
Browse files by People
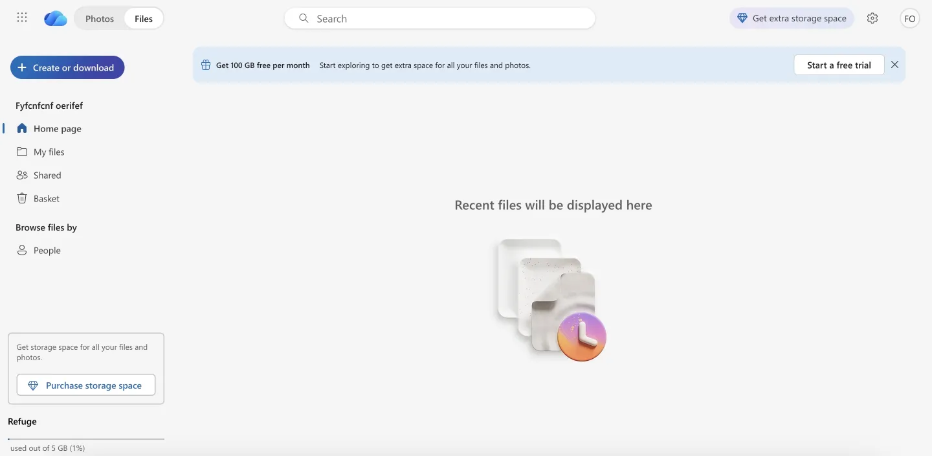46,250
